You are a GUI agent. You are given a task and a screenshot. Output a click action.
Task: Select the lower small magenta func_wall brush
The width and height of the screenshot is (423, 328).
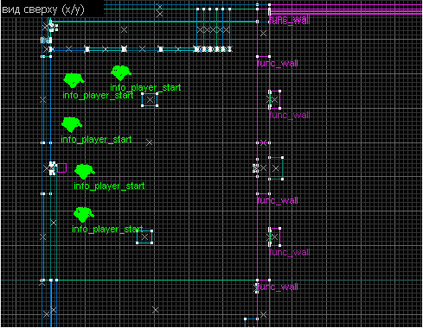(275, 237)
